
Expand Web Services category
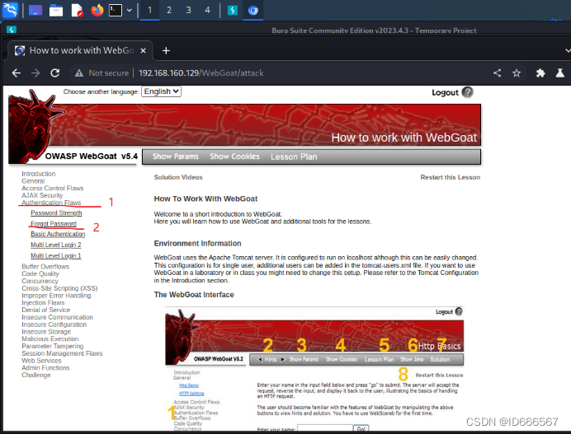41,361
